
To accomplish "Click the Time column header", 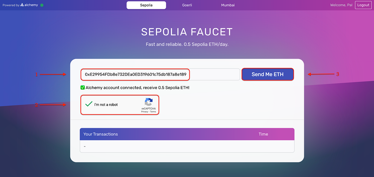I will tap(263, 134).
